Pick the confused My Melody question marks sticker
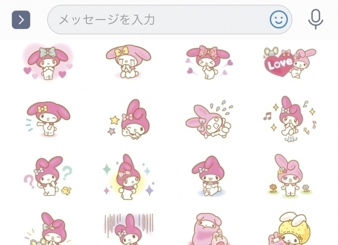Screen dimensions: 338x245 (x=48, y=176)
